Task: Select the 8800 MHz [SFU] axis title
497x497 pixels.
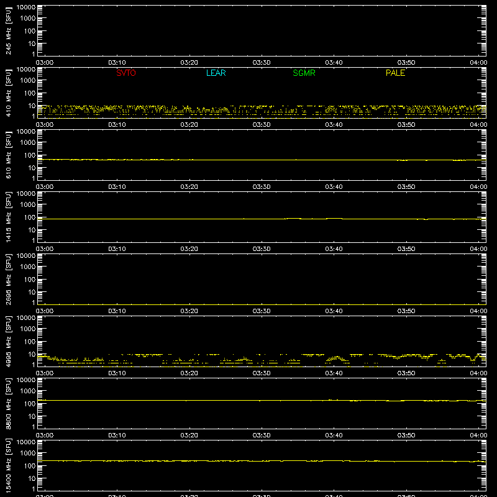Action: pos(8,403)
